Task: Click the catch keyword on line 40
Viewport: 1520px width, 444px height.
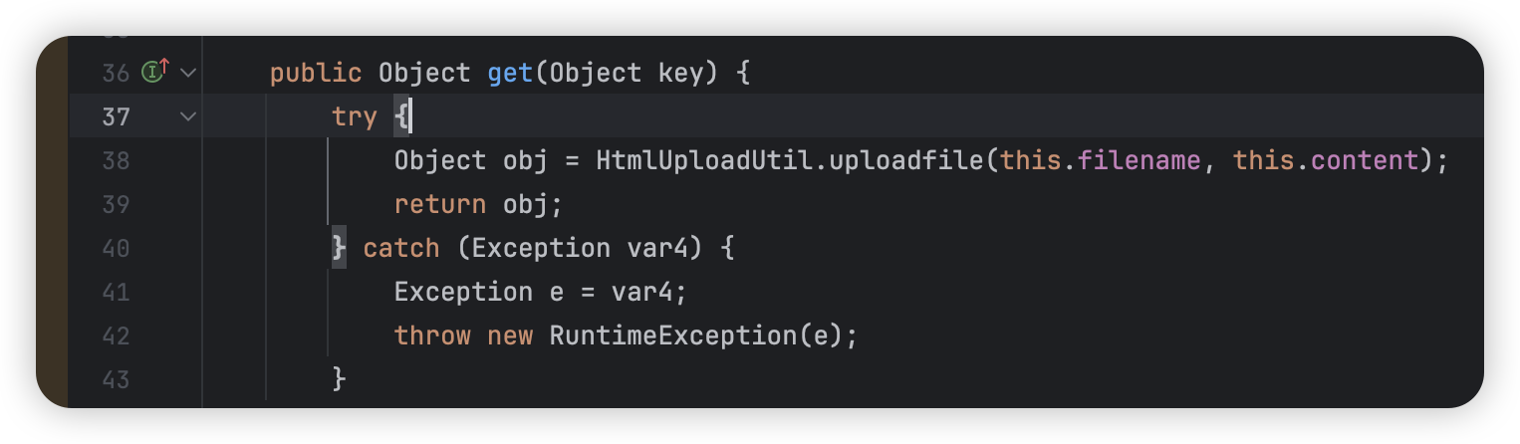Action: [x=400, y=248]
